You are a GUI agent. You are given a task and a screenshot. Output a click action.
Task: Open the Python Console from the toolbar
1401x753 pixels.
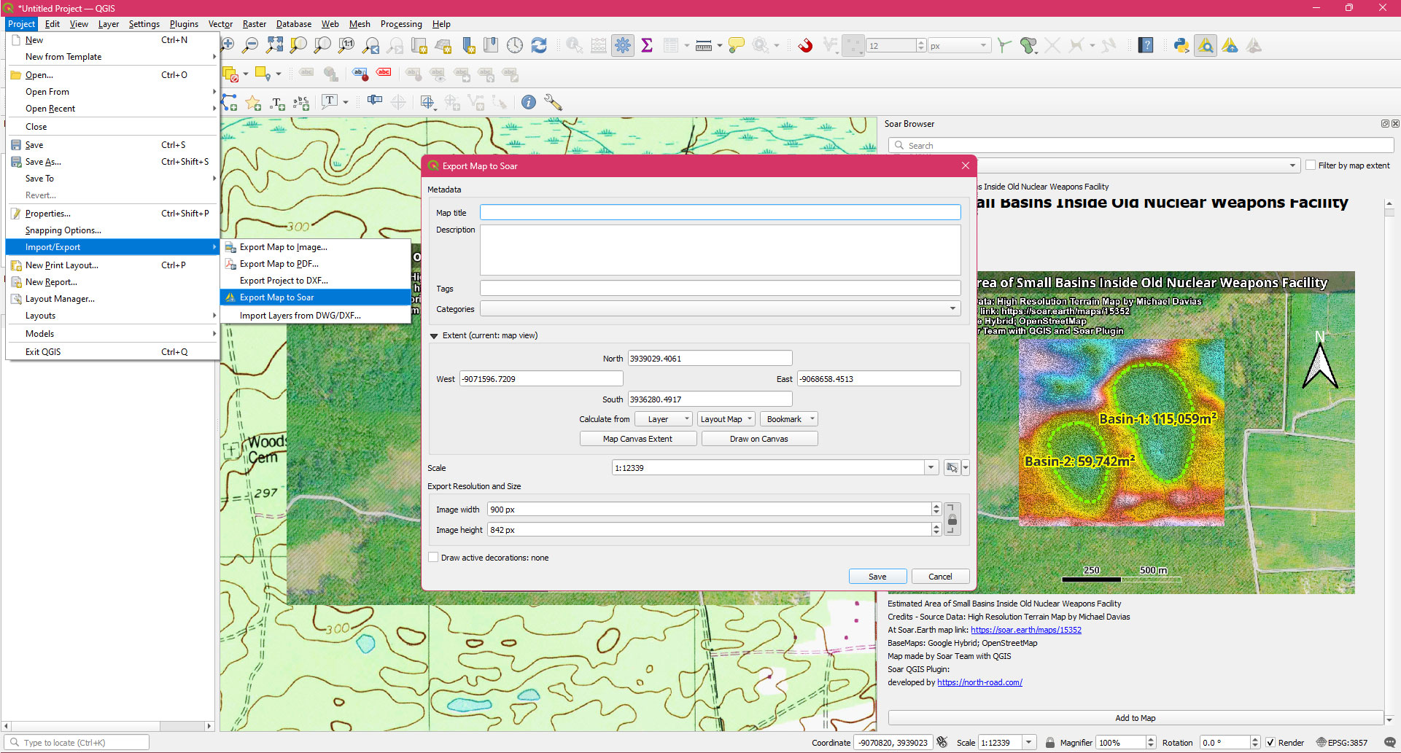click(1181, 46)
